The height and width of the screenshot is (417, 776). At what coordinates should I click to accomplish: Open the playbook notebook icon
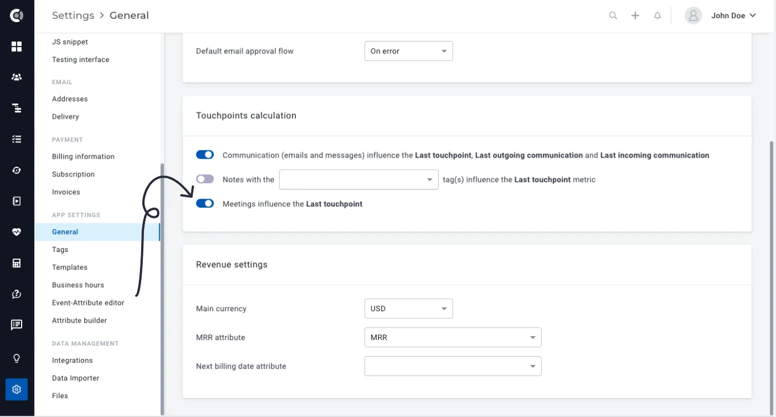tap(16, 201)
